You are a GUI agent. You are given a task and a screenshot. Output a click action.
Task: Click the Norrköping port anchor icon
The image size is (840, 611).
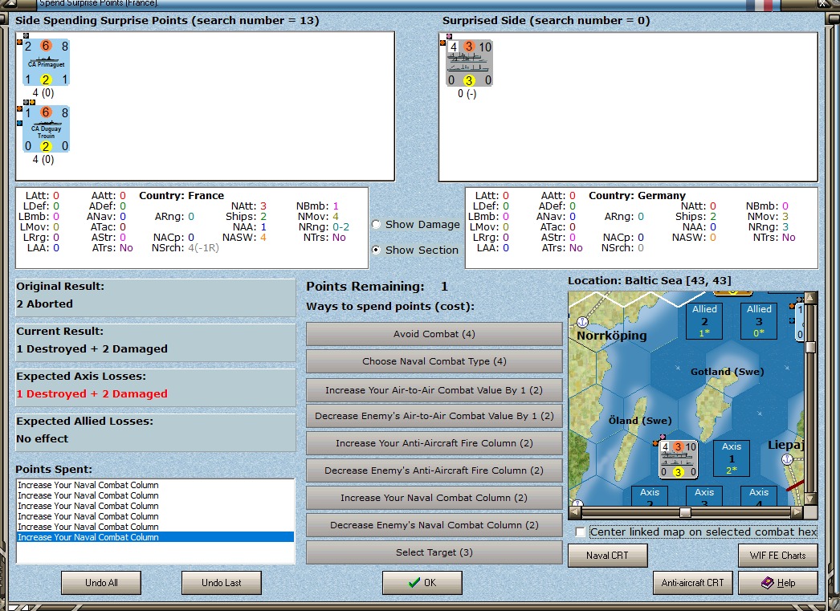[584, 322]
